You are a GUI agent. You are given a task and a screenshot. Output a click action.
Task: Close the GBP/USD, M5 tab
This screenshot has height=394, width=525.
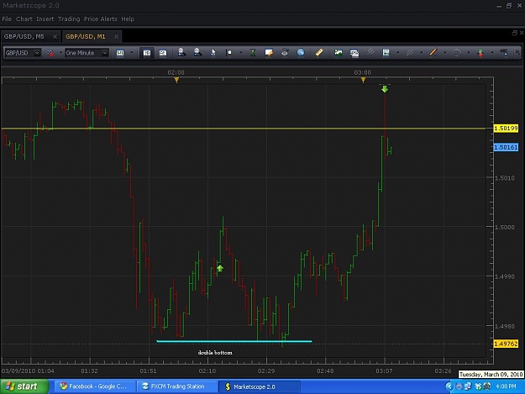tap(55, 36)
